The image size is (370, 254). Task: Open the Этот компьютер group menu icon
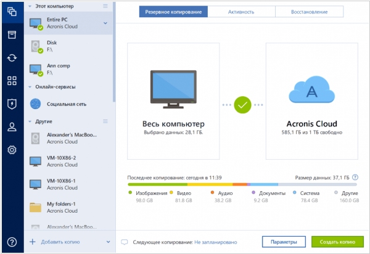point(105,6)
